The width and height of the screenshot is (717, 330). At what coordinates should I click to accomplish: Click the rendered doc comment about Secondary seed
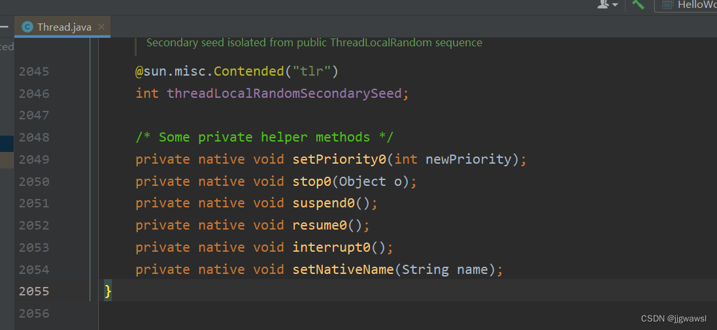pyautogui.click(x=314, y=43)
